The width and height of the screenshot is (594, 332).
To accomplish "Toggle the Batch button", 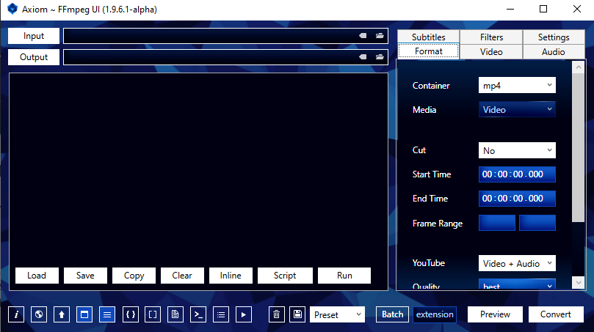I will pyautogui.click(x=393, y=314).
